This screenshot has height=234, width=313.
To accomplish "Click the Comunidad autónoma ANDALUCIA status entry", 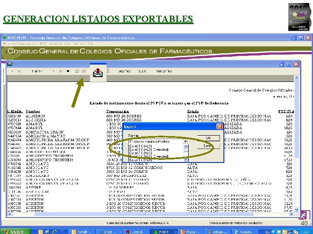I will point(137,223).
